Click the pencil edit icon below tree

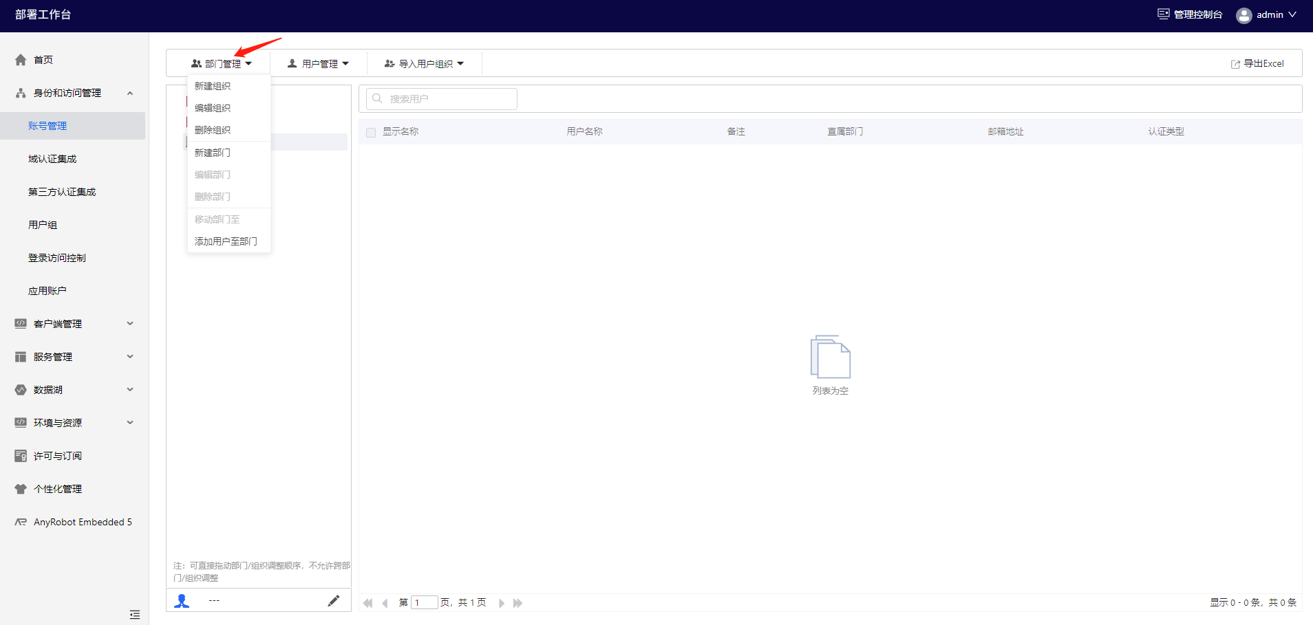click(333, 601)
